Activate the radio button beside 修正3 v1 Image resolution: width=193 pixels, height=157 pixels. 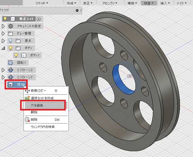tap(39, 19)
